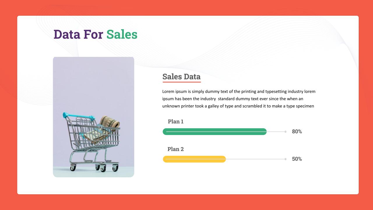Click the purple word 'Data' in title
The width and height of the screenshot is (373, 210).
(67, 34)
